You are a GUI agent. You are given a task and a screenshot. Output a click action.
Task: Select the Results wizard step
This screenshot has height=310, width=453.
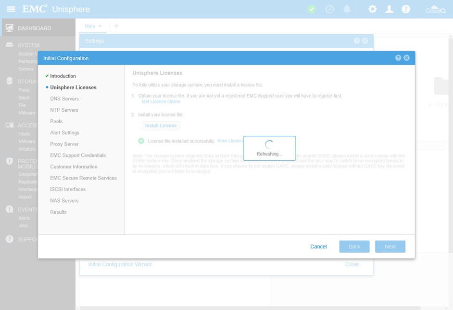point(58,212)
